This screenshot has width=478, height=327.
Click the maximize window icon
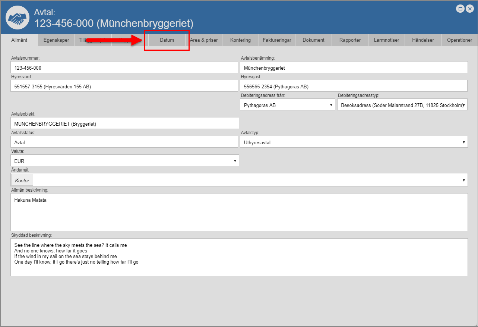(x=460, y=9)
